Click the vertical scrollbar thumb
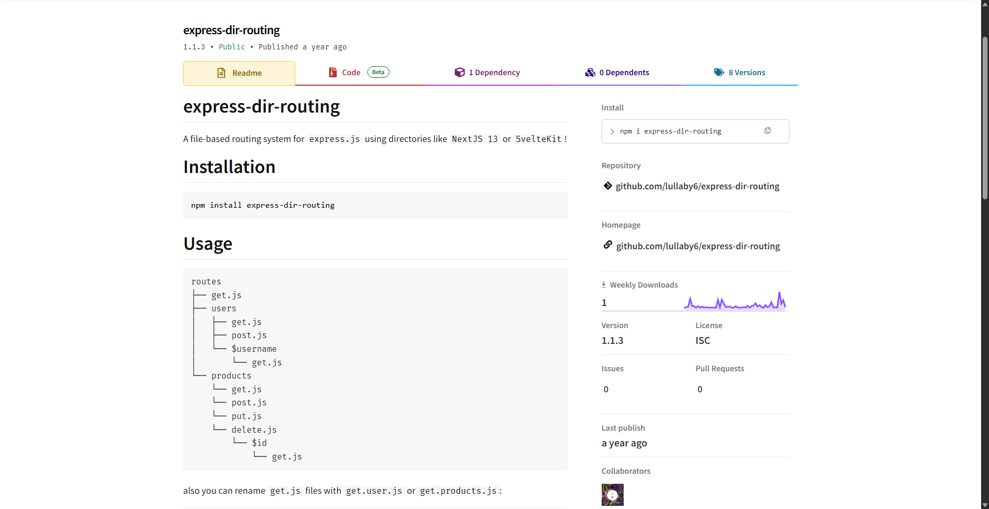 click(x=985, y=118)
